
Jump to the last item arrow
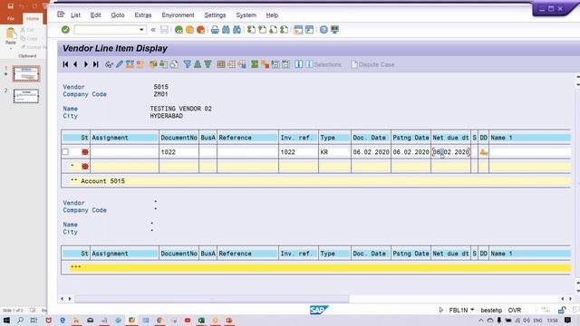coord(96,64)
